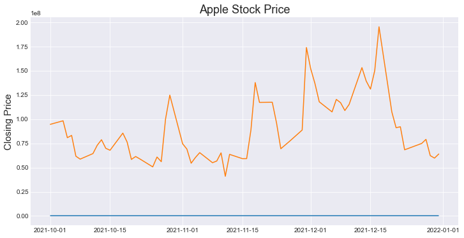464x238 pixels.
Task: Click the orange peak near 2021-10-29
Action: pyautogui.click(x=170, y=95)
